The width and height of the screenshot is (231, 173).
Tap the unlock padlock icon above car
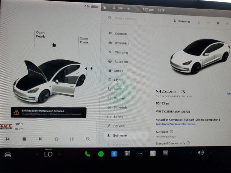coord(54,45)
